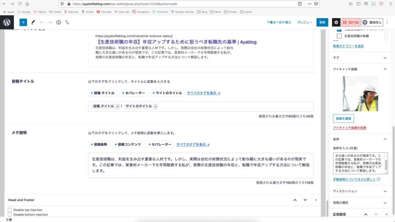Viewport: 395px width, 222px height.
Task: Move Head and Footer box up
Action: (295, 200)
